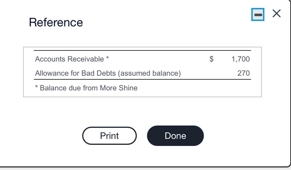This screenshot has width=291, height=170.
Task: Select the Reference dialog title
Action: click(x=56, y=22)
